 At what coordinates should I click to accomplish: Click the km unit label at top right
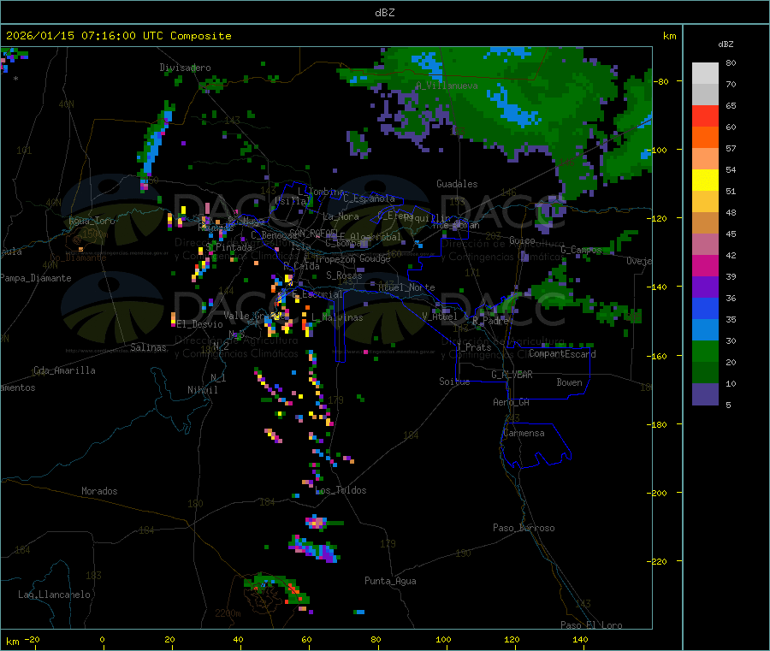tap(669, 36)
